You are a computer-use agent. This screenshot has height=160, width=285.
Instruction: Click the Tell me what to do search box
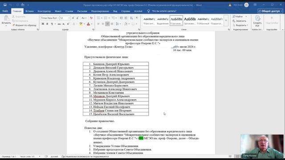[164, 11]
